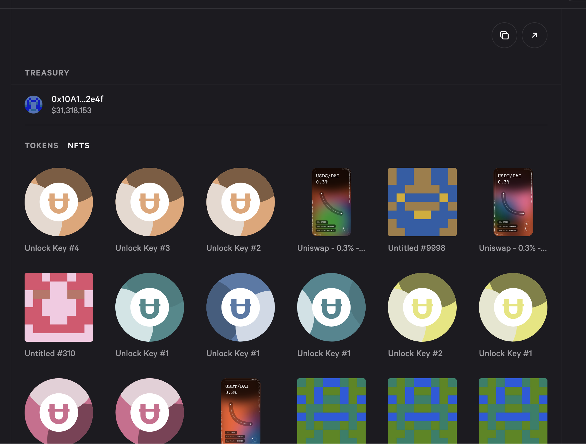Screen dimensions: 586x444
Task: Open the brown Unlock Key #4 NFT
Action: point(59,202)
